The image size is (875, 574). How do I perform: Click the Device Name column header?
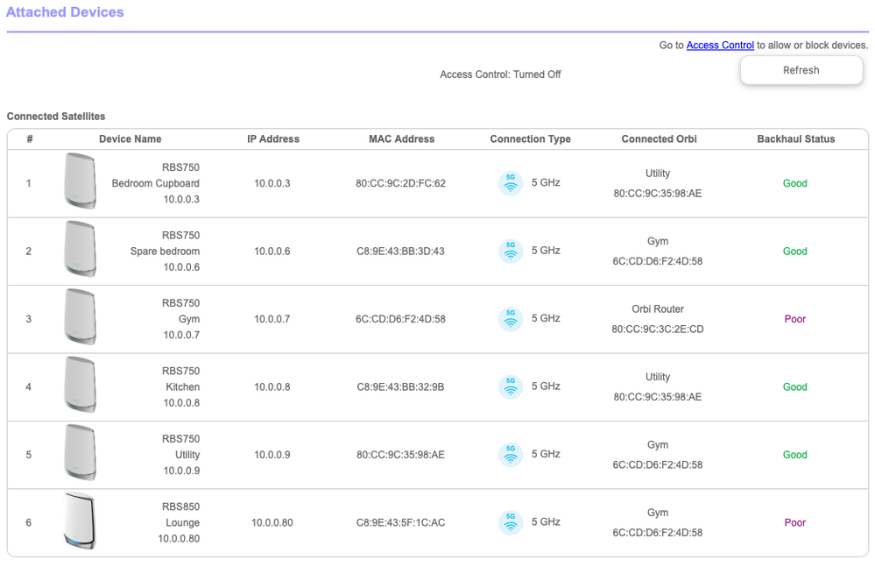(x=130, y=139)
